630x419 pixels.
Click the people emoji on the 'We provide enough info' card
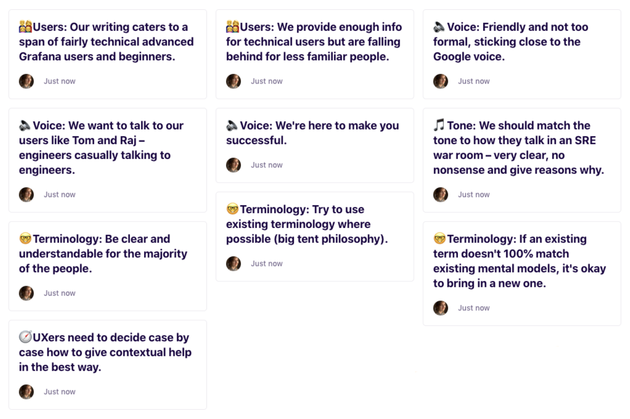click(233, 27)
